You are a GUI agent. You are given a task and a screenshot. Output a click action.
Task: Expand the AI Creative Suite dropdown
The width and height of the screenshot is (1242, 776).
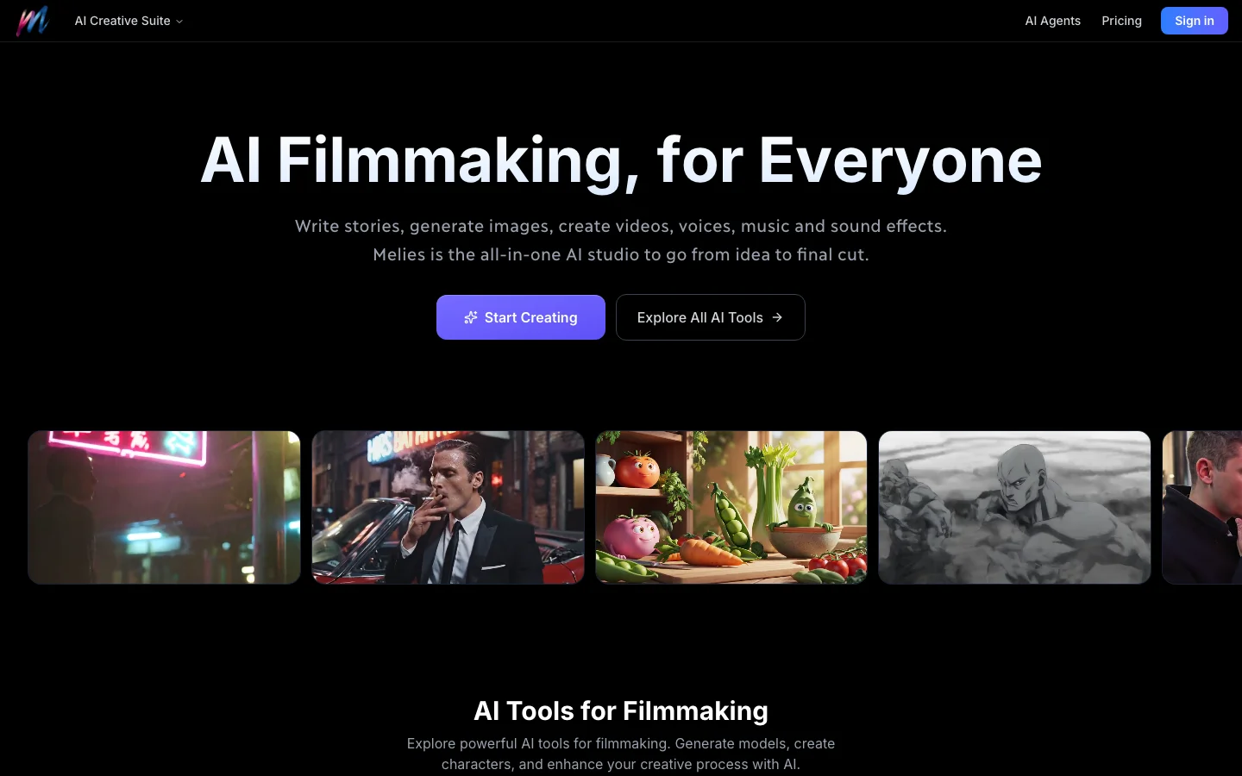[129, 21]
